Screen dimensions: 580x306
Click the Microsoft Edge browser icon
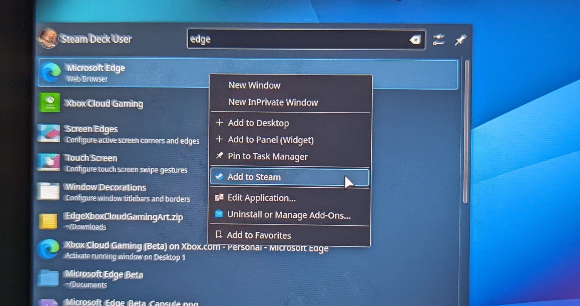point(51,72)
